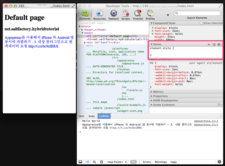Expand the div id=text node
The width and height of the screenshot is (225, 166).
85,43
